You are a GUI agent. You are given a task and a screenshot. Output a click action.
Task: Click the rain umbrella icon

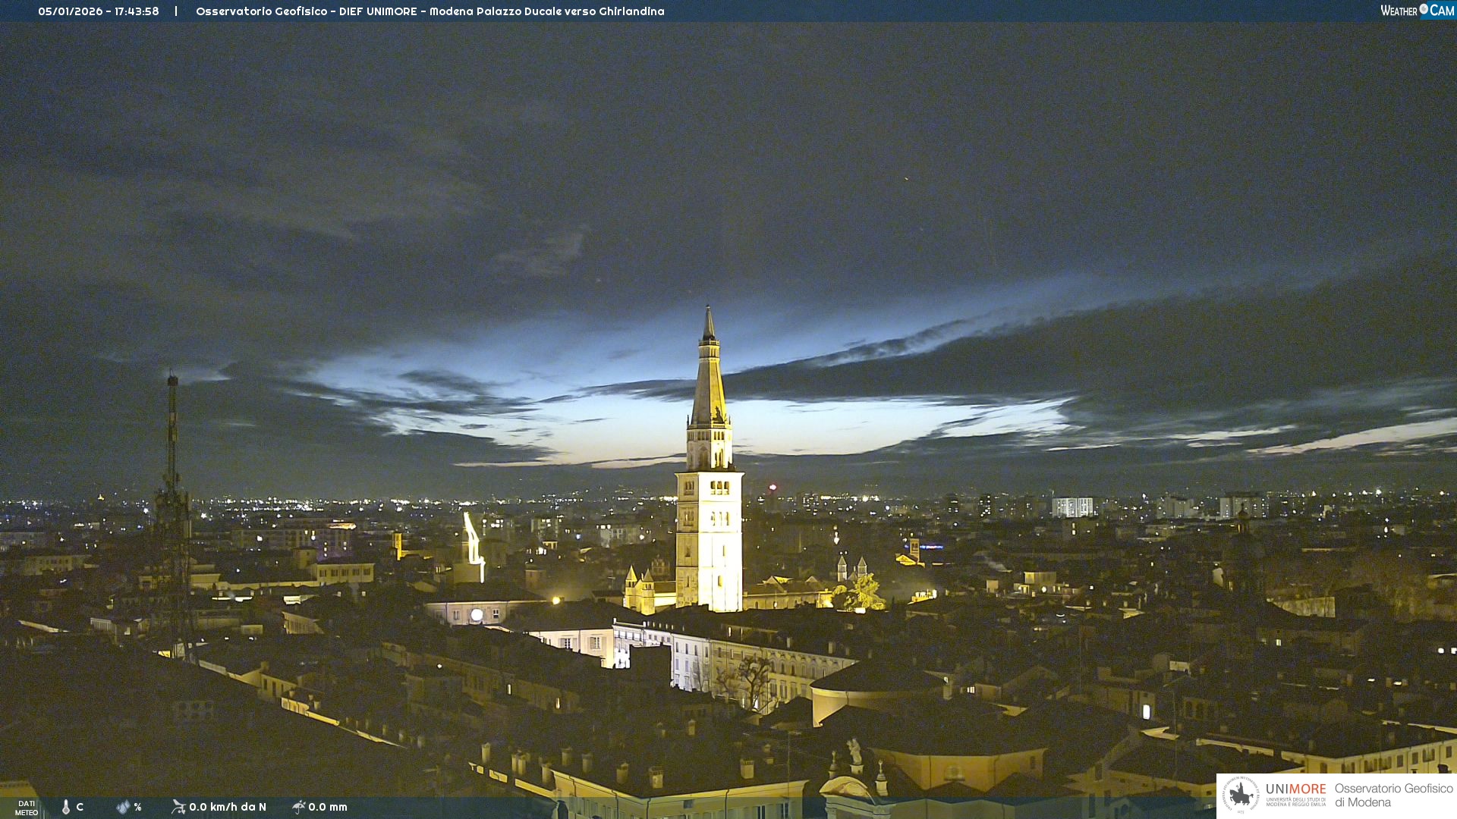point(298,807)
